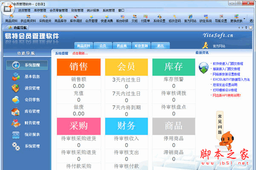Click the 常见问题 vertical label
Viewport: 256px width, 170px height.
pos(220,124)
